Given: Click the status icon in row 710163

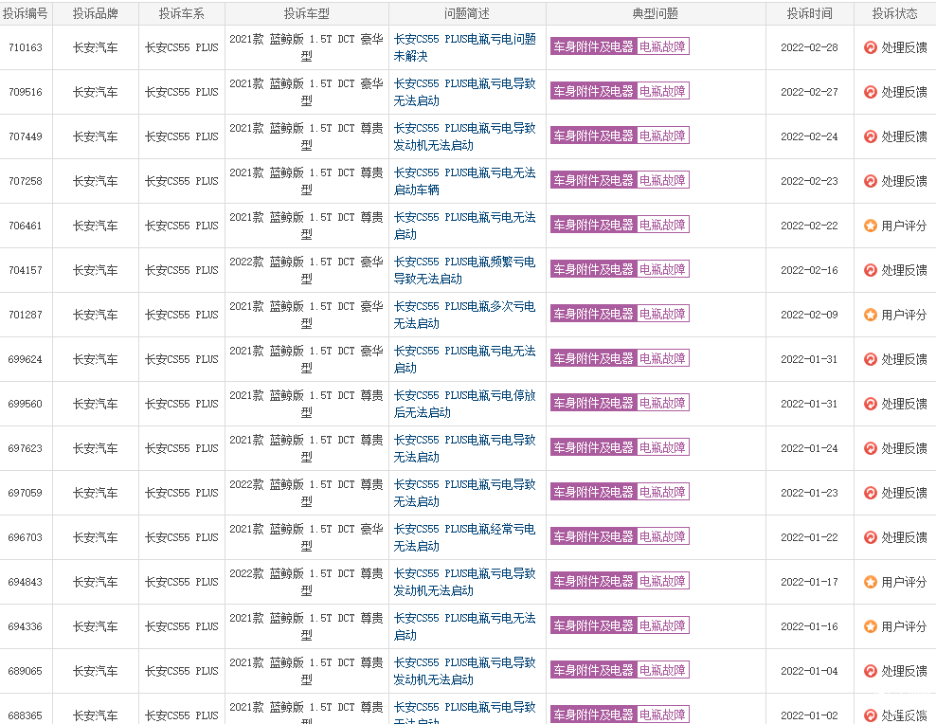Looking at the screenshot, I should click(x=871, y=47).
